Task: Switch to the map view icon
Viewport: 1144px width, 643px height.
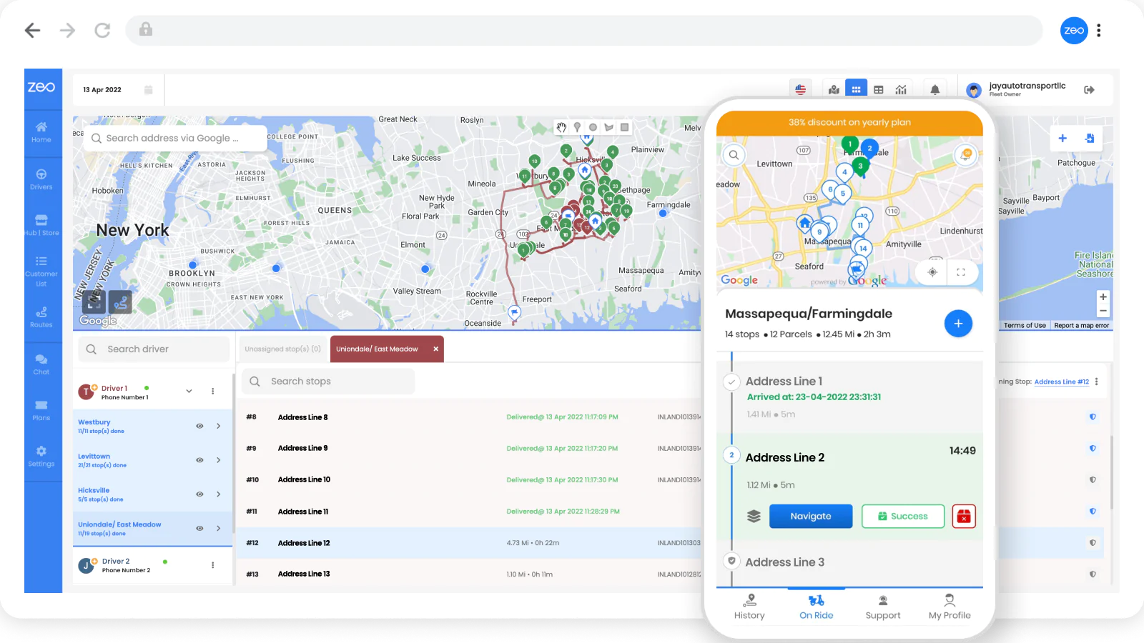Action: coord(834,89)
